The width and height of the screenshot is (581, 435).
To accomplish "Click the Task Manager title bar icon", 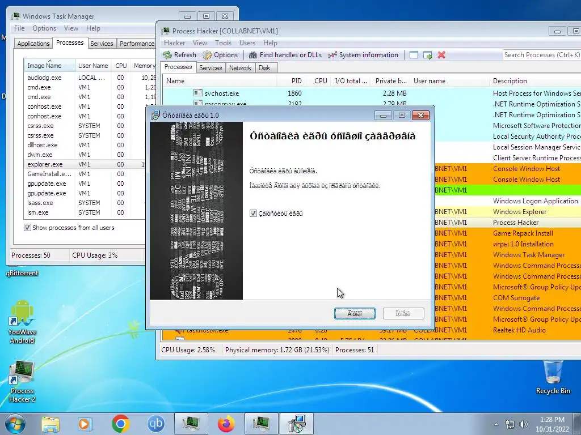I will tap(16, 16).
